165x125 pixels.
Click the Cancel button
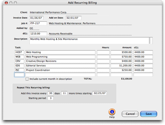130,114
